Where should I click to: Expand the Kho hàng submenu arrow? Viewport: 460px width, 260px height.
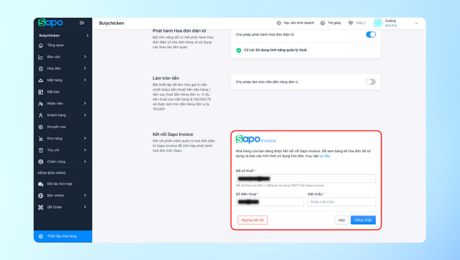[85, 138]
